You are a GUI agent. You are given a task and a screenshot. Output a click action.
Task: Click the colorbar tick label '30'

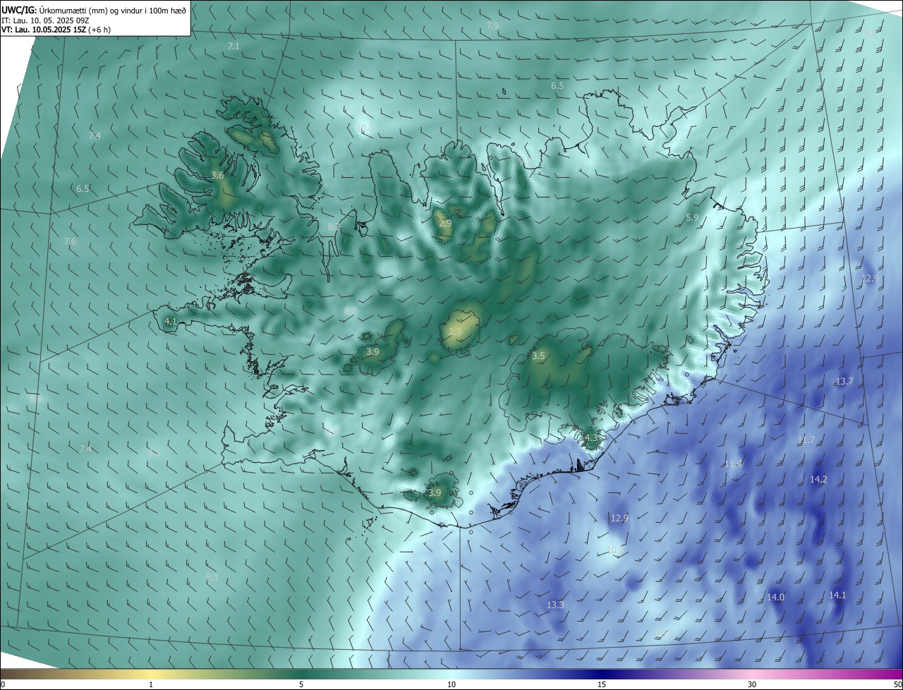[752, 684]
